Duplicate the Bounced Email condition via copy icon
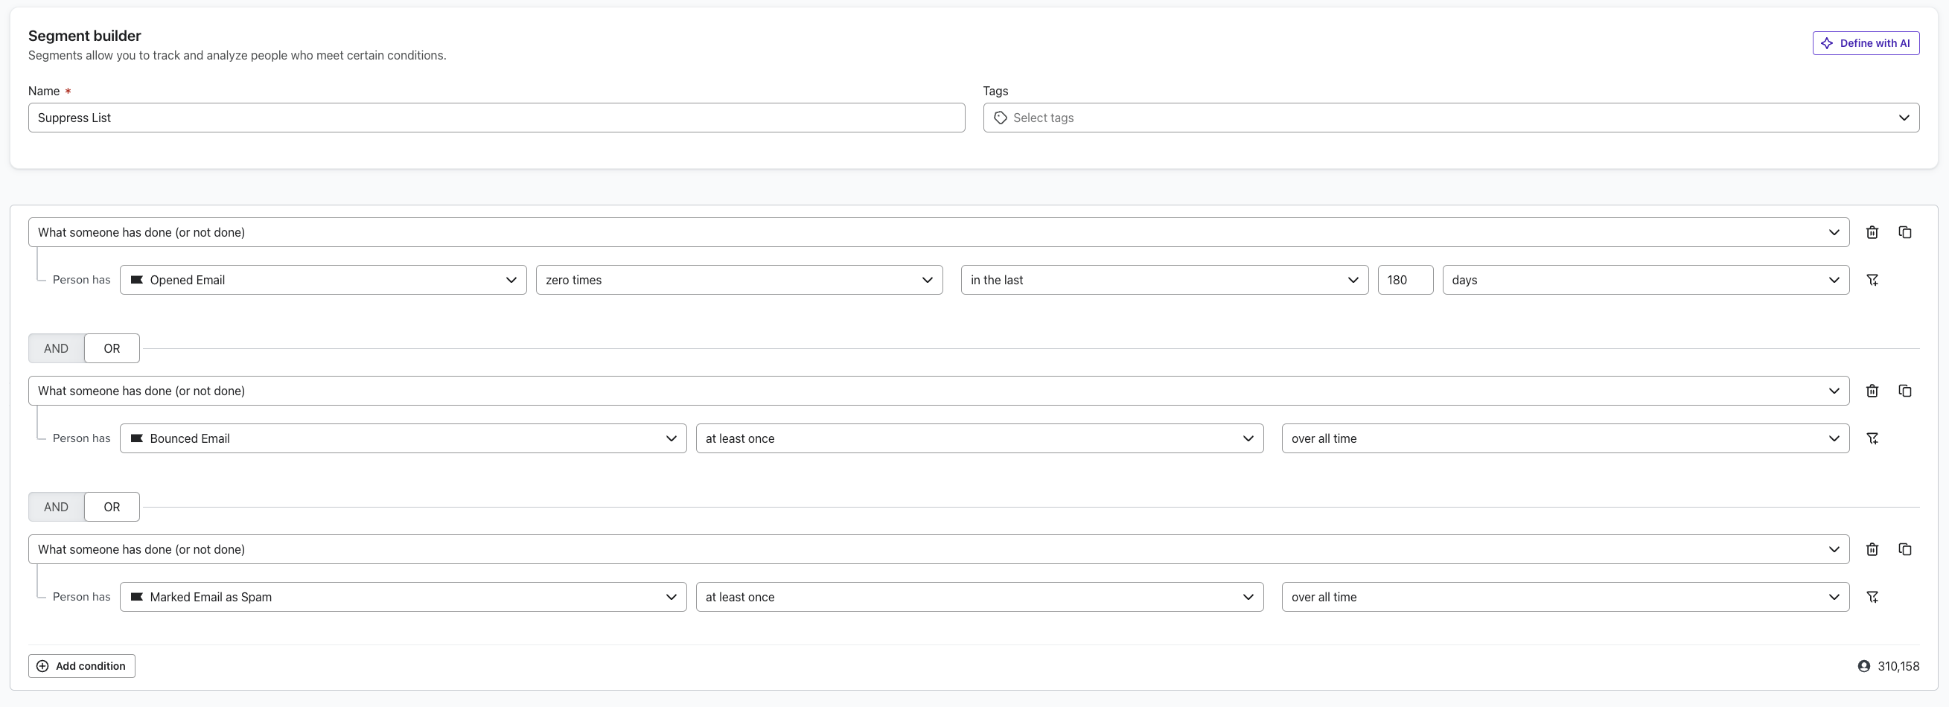This screenshot has height=707, width=1949. coord(1905,391)
